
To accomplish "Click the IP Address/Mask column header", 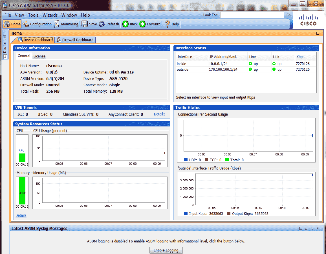I will [x=228, y=57].
